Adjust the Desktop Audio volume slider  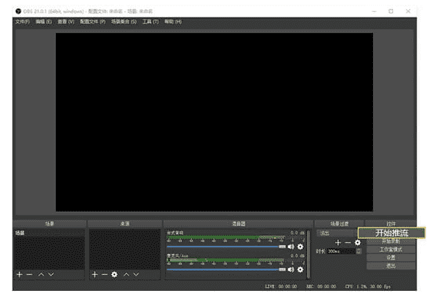pos(227,247)
